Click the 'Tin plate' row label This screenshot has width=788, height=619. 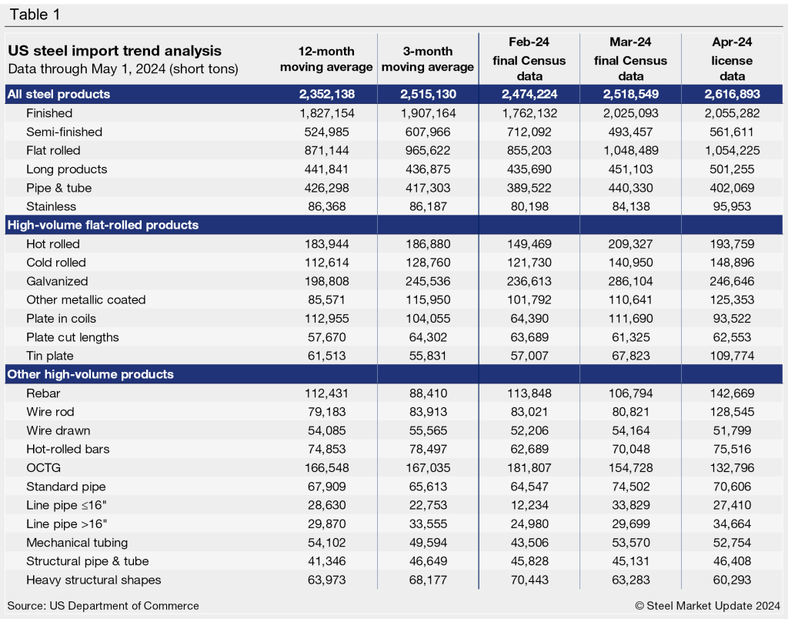tap(50, 356)
